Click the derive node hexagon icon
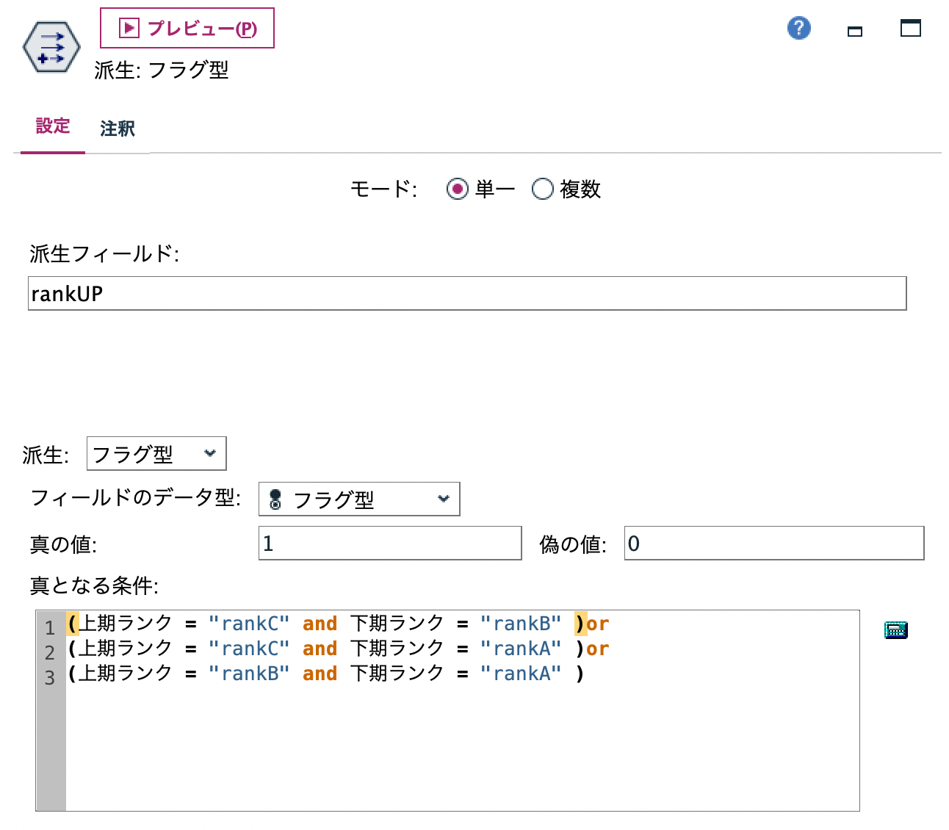The height and width of the screenshot is (830, 949). click(x=50, y=47)
